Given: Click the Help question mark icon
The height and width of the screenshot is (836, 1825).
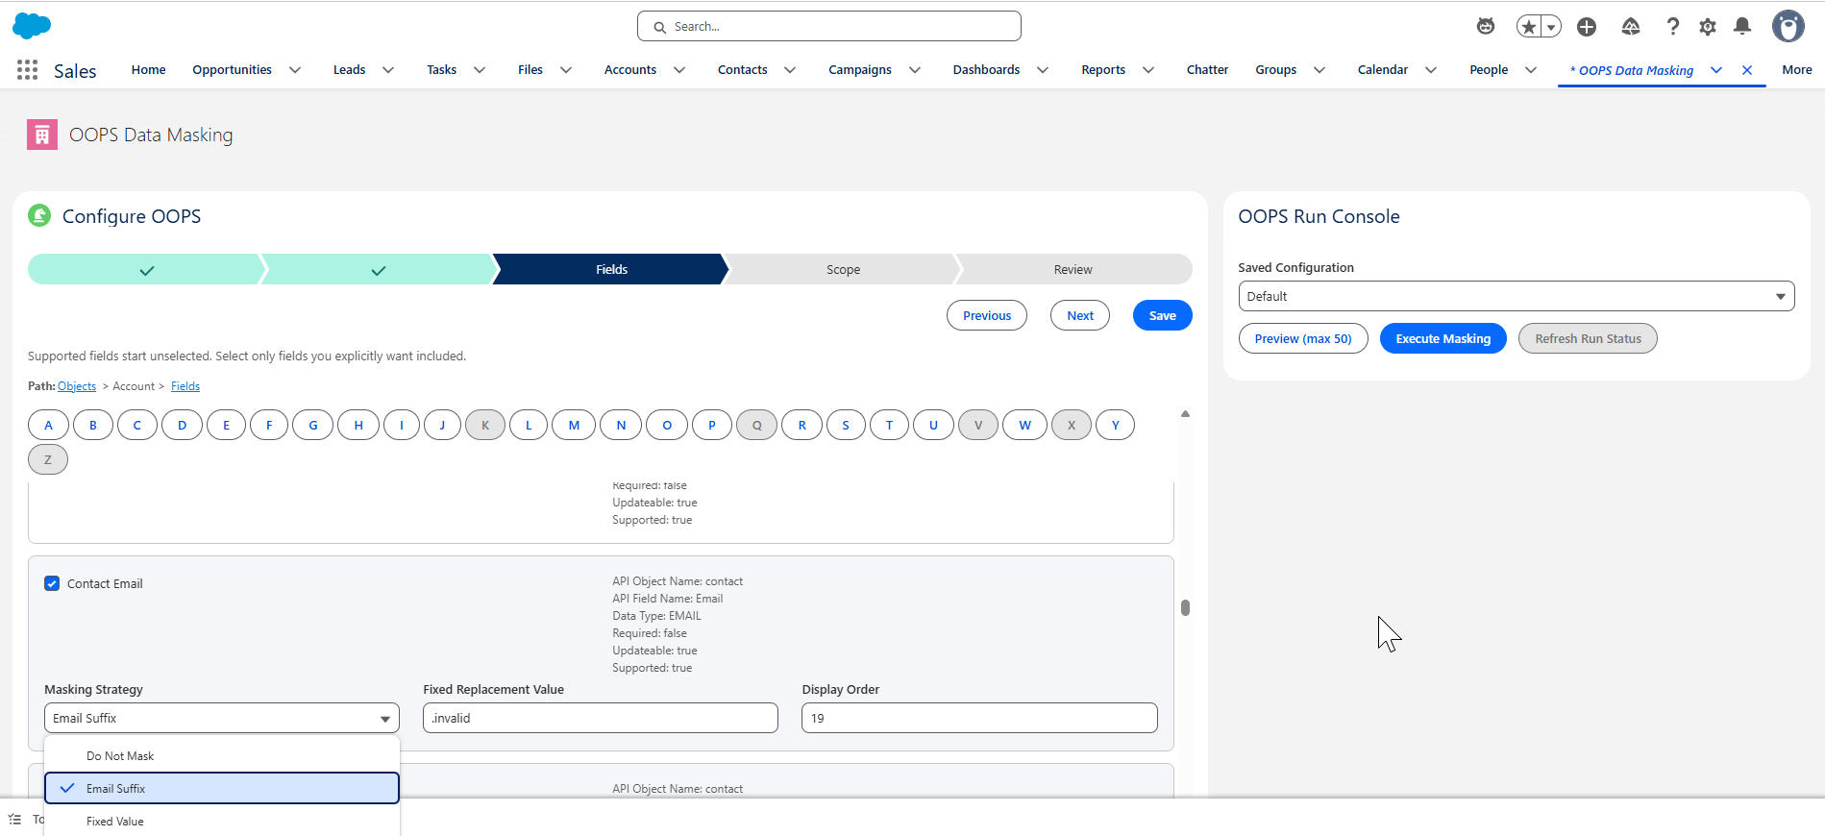Looking at the screenshot, I should coord(1672,27).
